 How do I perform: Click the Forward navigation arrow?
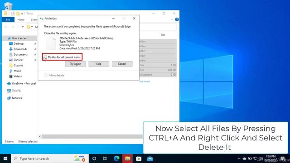[13, 27]
